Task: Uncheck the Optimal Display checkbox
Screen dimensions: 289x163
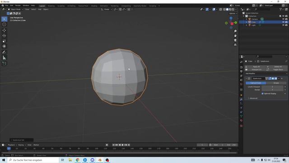Action: click(x=262, y=94)
